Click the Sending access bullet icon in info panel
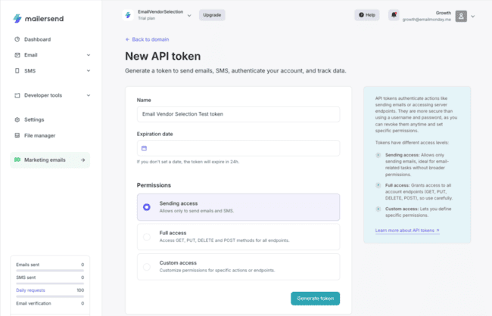 [x=378, y=155]
